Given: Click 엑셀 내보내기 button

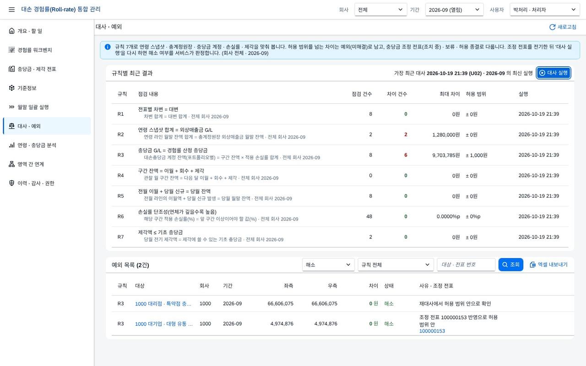Looking at the screenshot, I should 548,264.
